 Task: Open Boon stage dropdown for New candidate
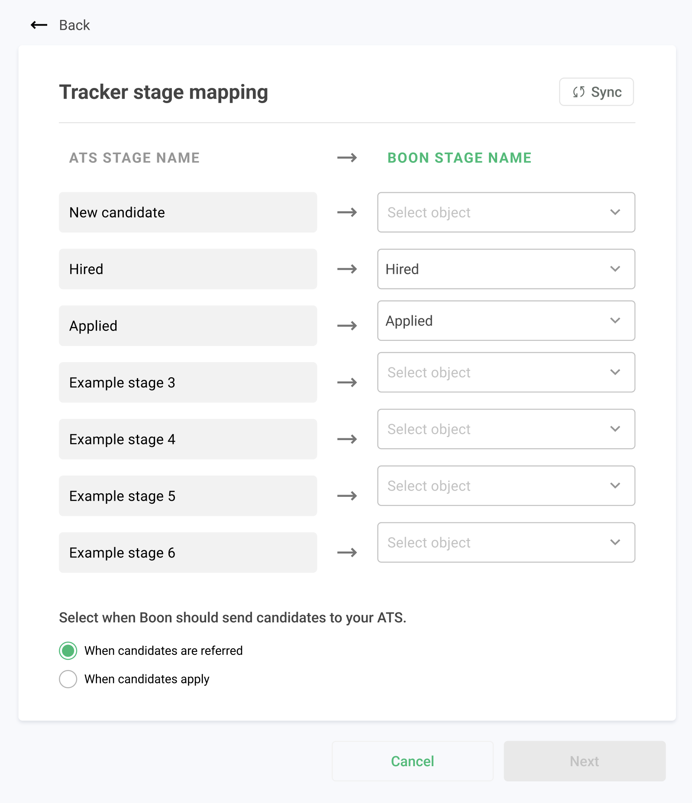point(506,212)
